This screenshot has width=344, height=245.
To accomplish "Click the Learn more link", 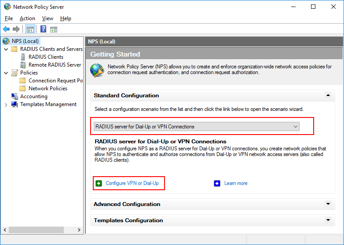I will (236, 183).
